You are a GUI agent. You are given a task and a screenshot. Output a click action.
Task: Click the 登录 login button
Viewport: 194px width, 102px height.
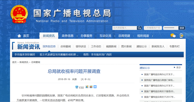pos(182,28)
